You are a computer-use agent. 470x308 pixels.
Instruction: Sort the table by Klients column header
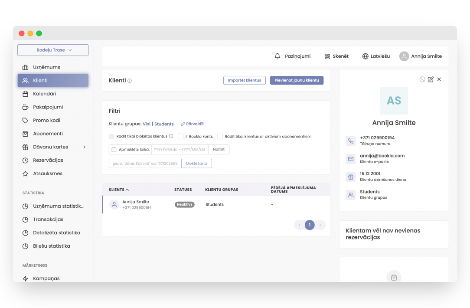[x=119, y=190]
